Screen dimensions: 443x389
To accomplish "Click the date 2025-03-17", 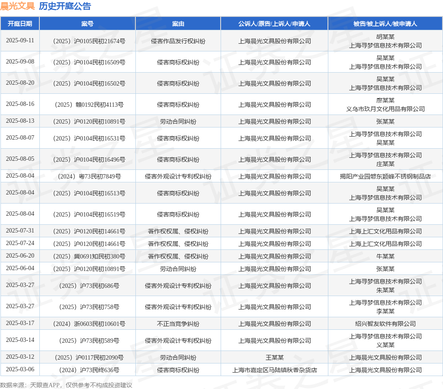I will click(x=20, y=323).
